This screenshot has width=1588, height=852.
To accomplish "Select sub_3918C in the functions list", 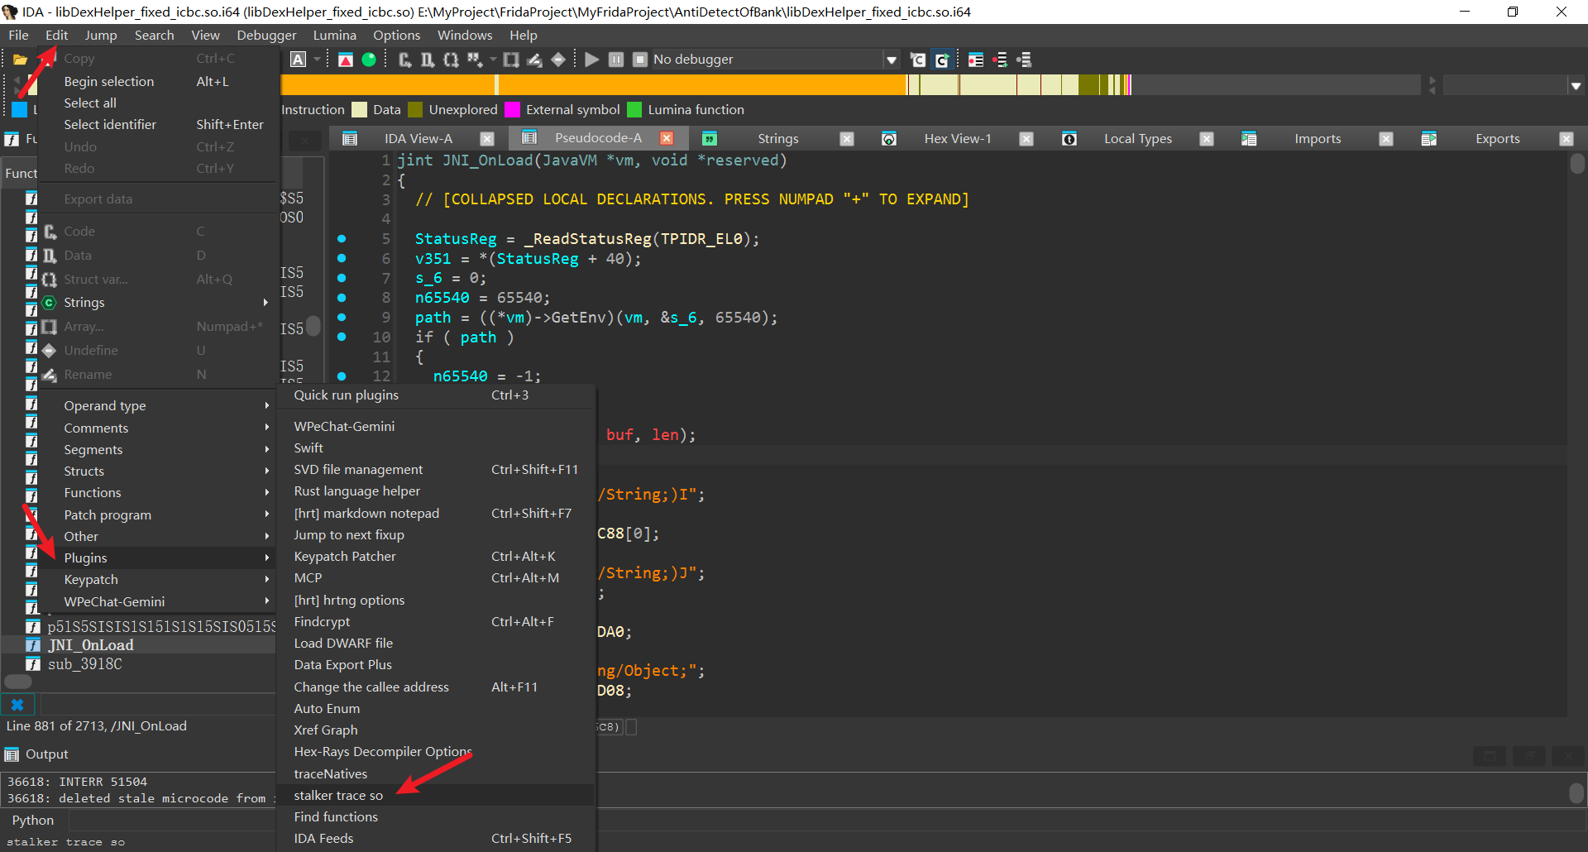I will click(84, 664).
